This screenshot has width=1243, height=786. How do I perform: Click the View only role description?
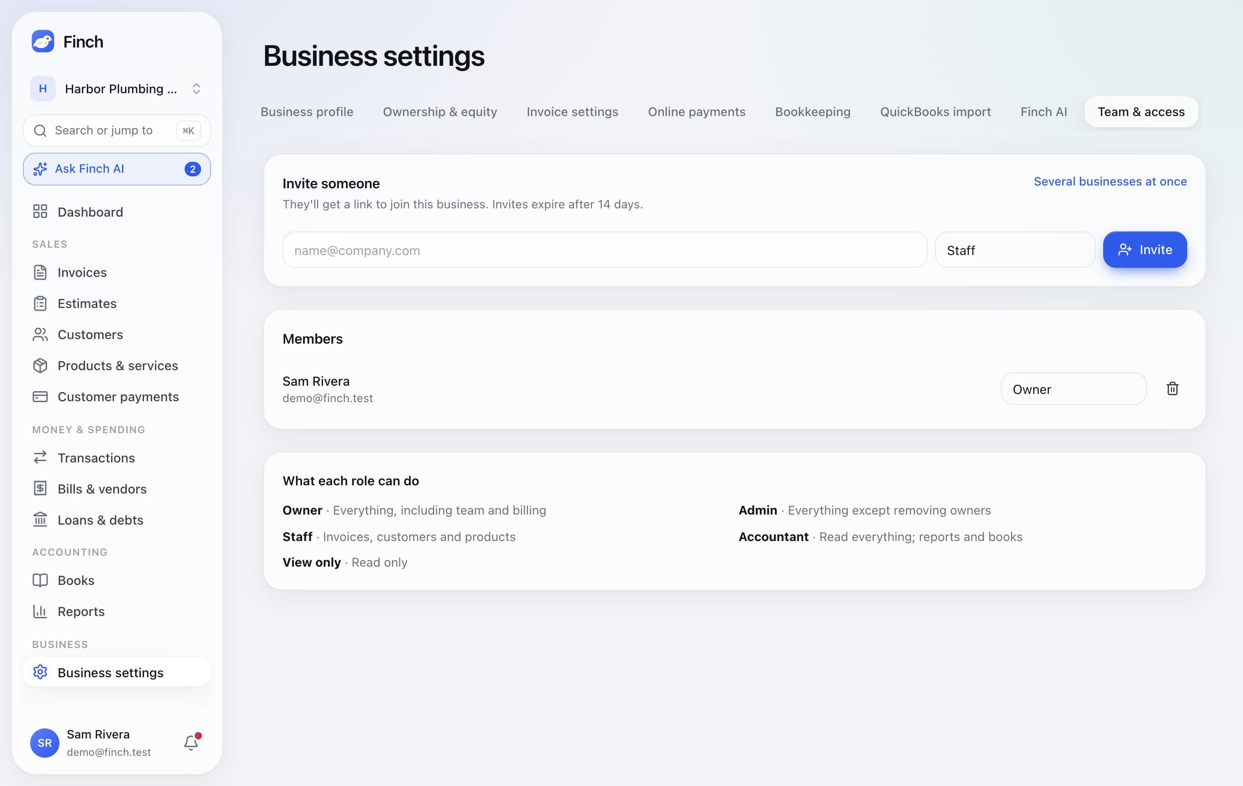[345, 562]
